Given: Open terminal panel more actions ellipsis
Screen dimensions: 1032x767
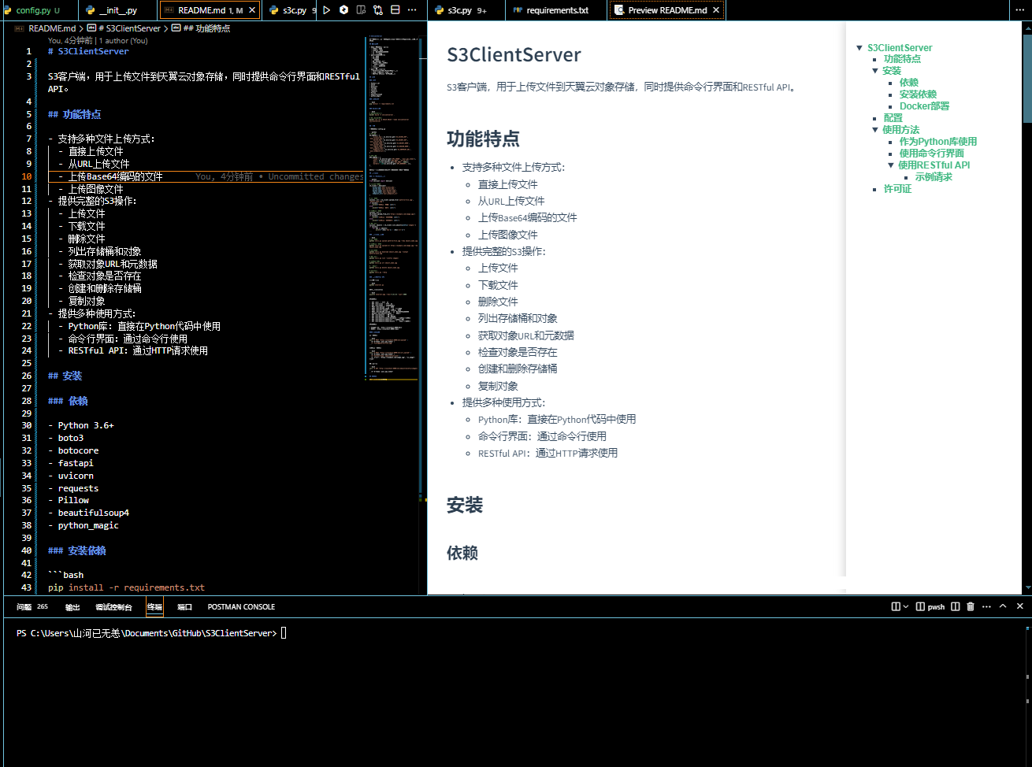Looking at the screenshot, I should [986, 606].
